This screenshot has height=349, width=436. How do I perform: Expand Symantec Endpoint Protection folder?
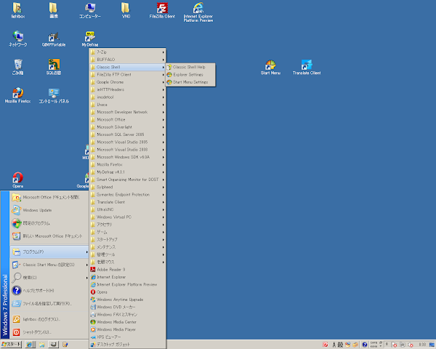[x=128, y=195]
